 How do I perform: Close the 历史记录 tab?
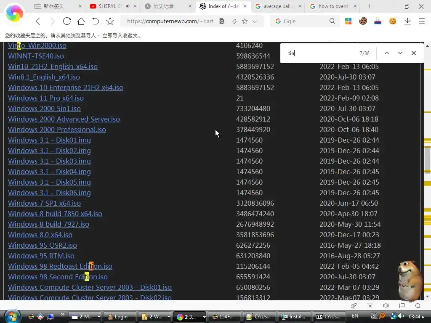(190, 6)
